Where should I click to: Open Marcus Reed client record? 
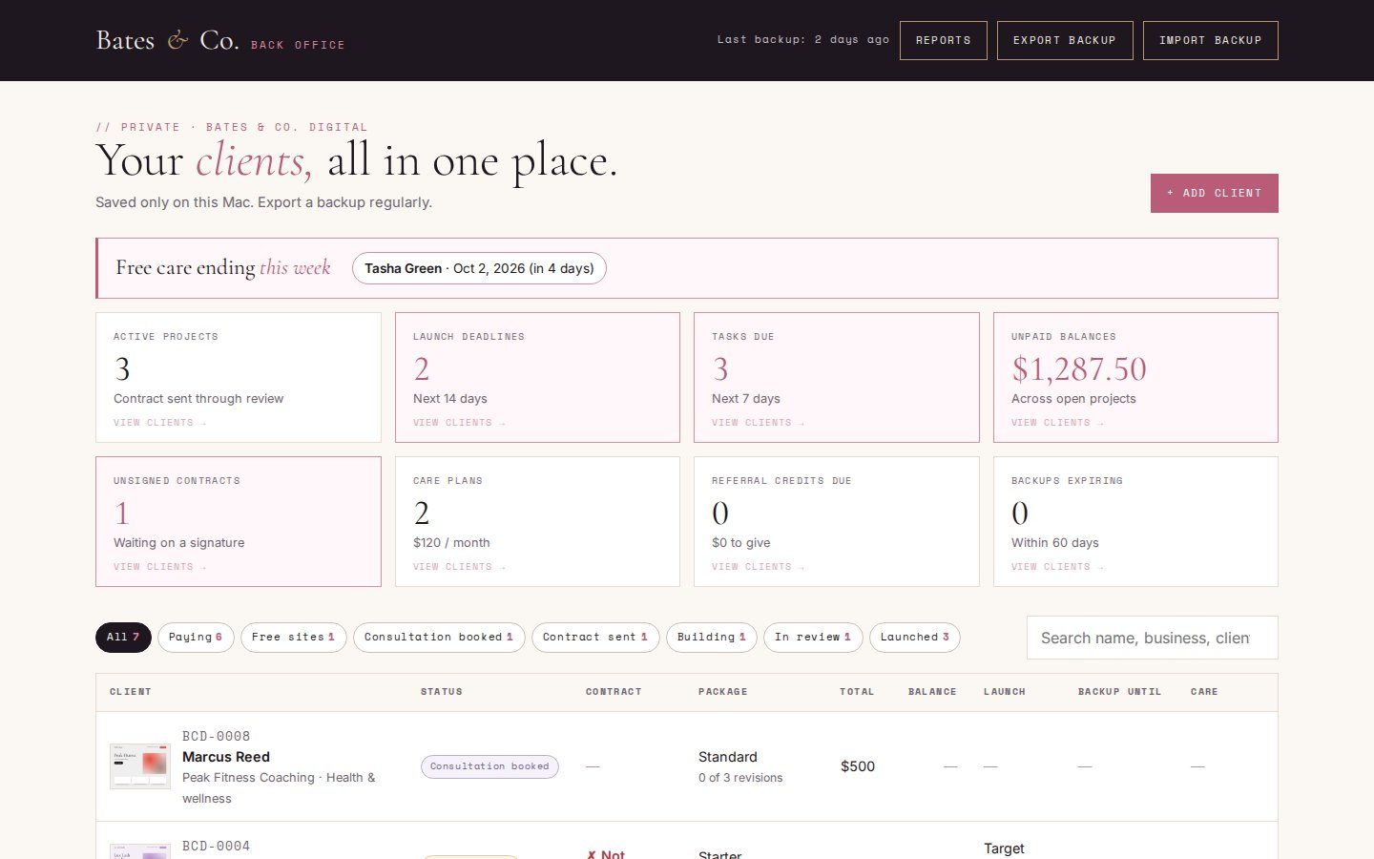pos(226,757)
